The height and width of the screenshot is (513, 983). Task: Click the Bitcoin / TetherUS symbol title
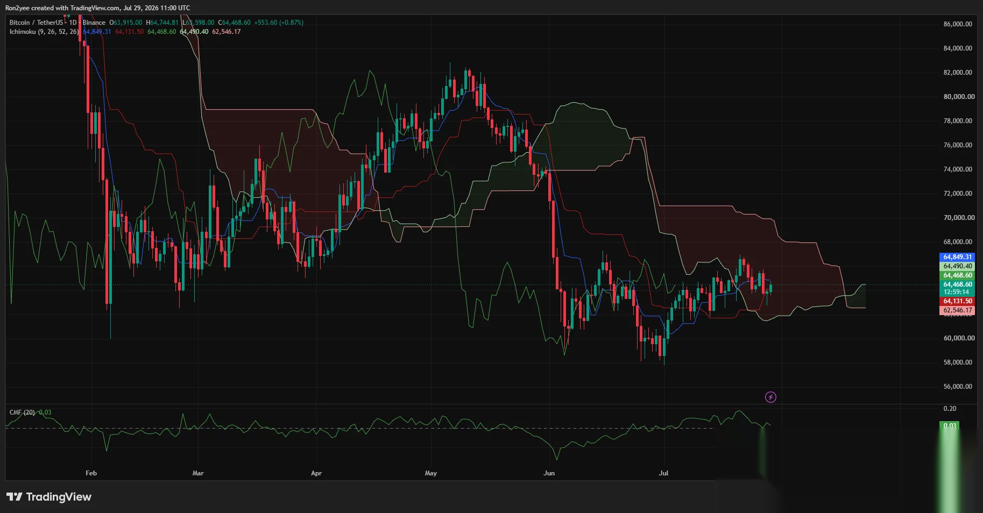coord(36,23)
